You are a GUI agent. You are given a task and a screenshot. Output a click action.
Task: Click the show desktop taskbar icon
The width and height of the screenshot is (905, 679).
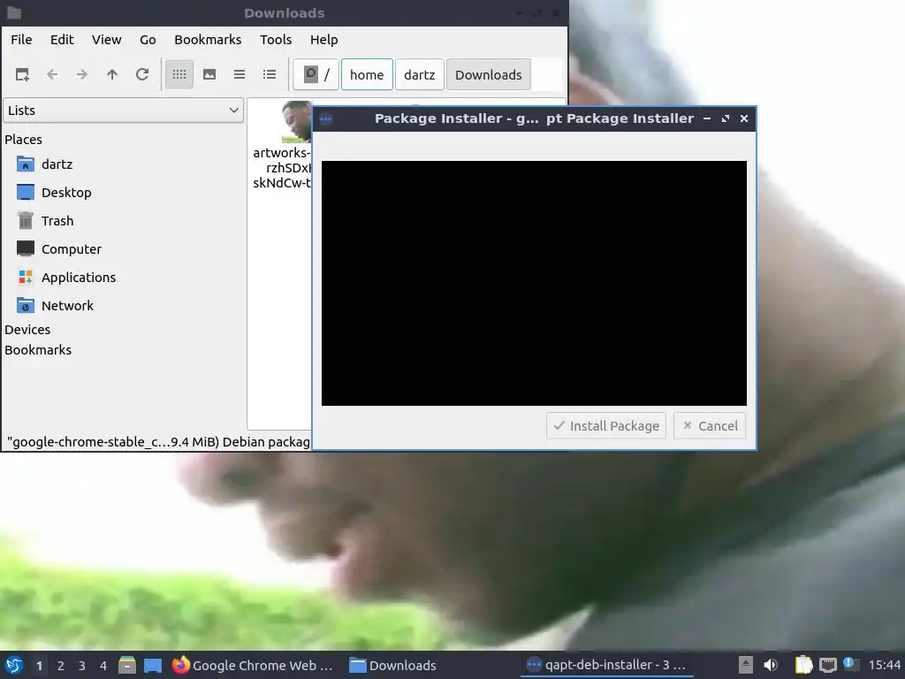pyautogui.click(x=153, y=665)
